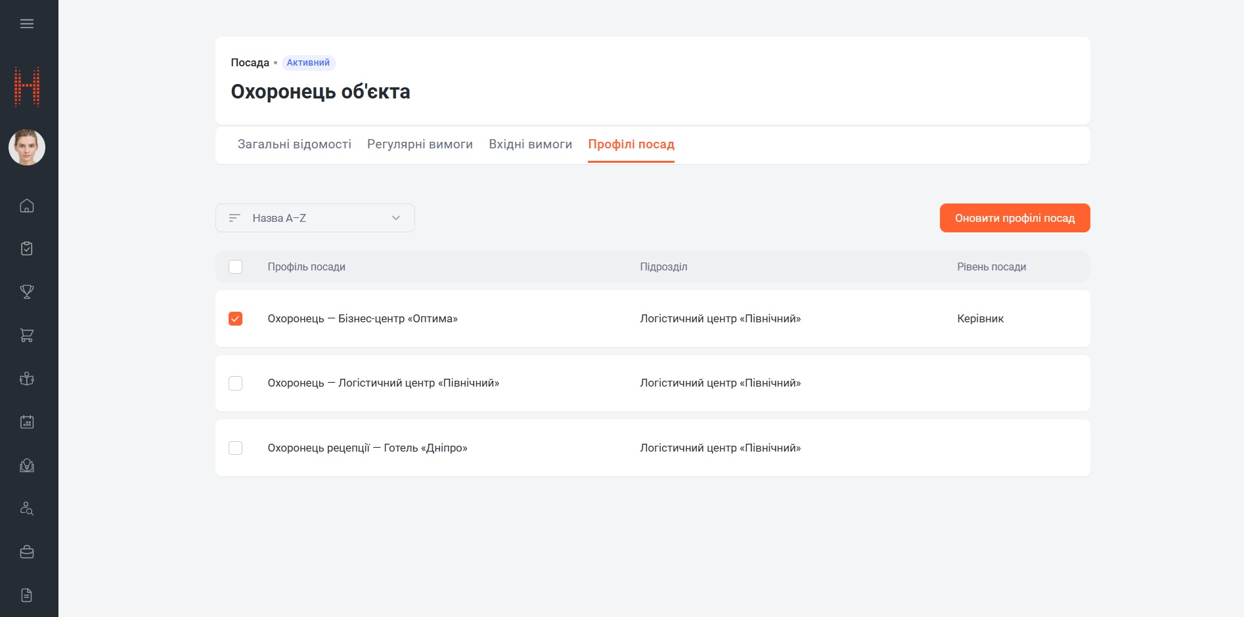Click the Рівень посади column header

coord(991,266)
